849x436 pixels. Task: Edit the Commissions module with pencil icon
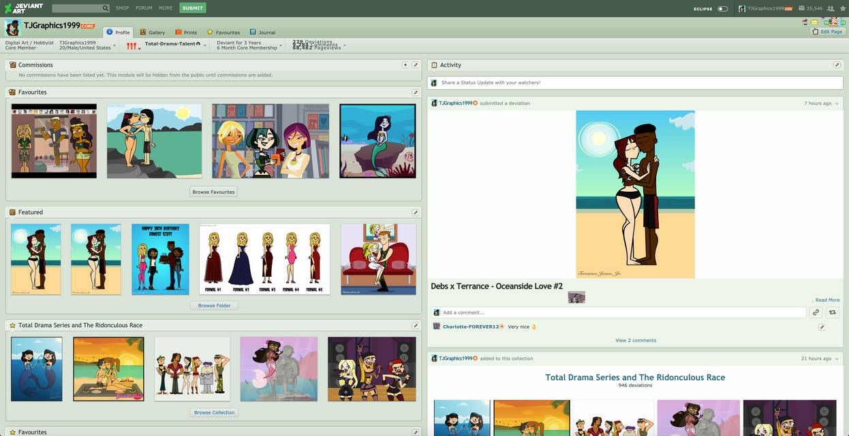coord(416,65)
